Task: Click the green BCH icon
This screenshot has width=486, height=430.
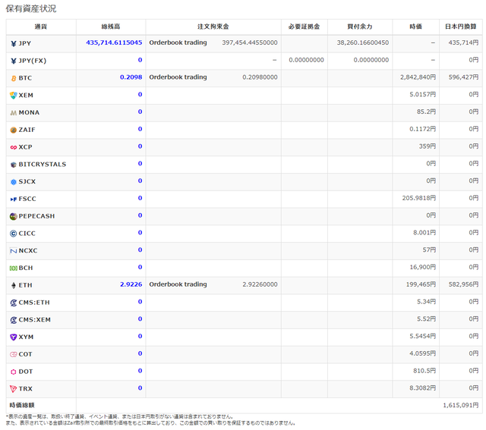Action: [x=14, y=268]
